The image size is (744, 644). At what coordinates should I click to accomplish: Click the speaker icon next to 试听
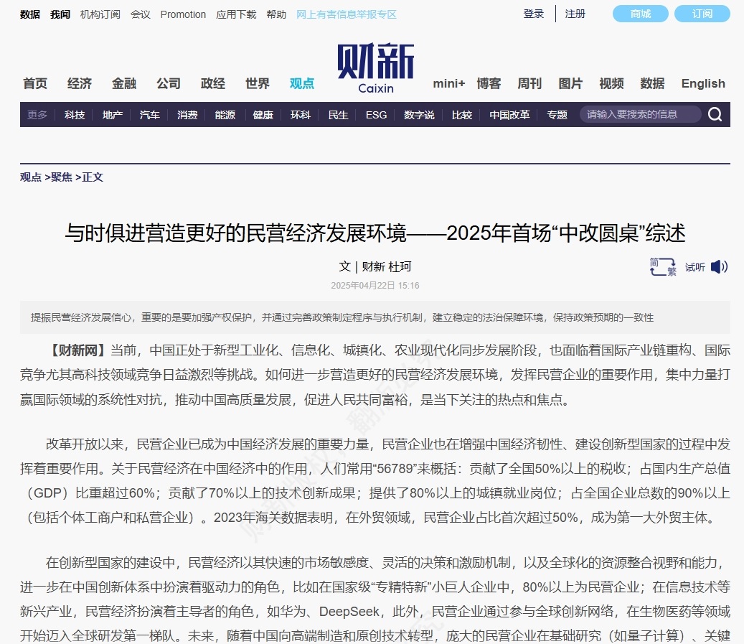point(718,266)
